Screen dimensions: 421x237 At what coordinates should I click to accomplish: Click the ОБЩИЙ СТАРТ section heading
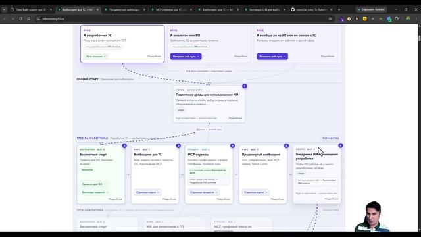pos(87,79)
